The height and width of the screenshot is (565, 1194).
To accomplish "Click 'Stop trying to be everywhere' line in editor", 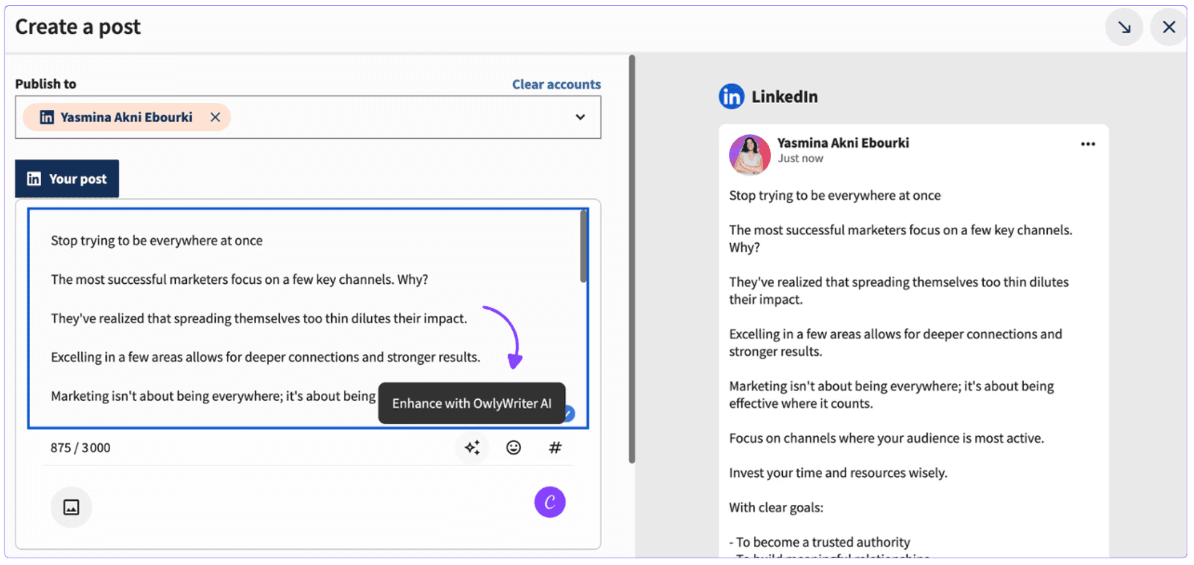I will click(x=157, y=241).
